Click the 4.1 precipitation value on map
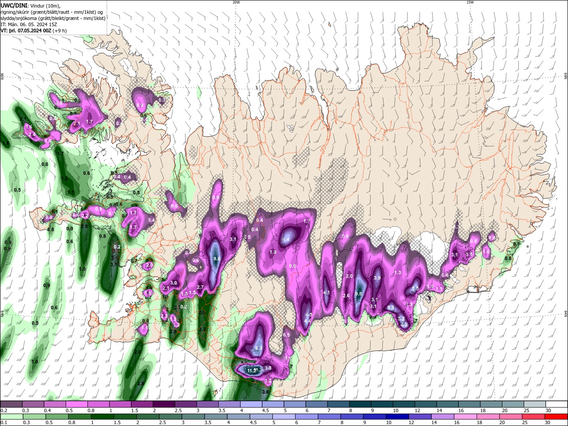 (327, 292)
